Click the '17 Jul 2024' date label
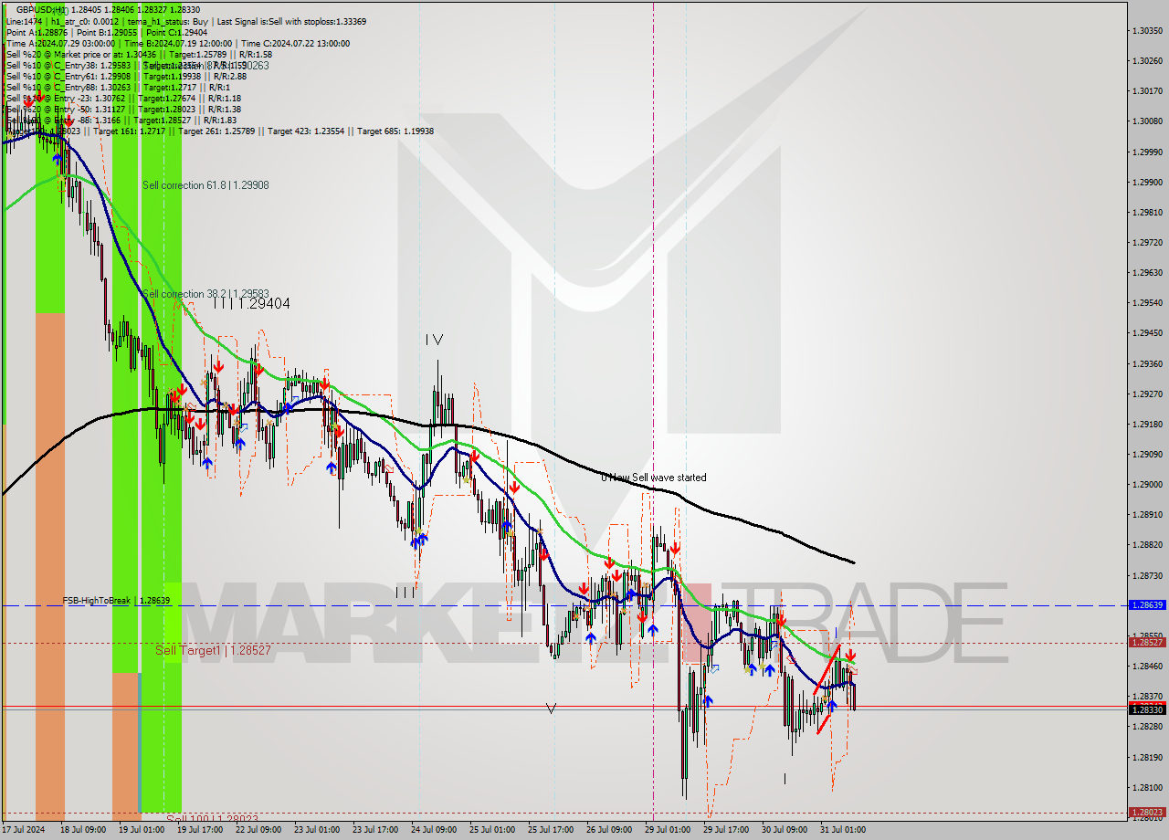Image resolution: width=1169 pixels, height=840 pixels. click(25, 830)
